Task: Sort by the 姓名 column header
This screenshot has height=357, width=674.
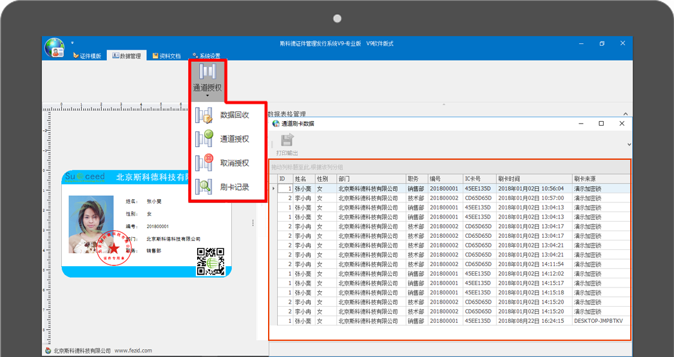Action: (304, 179)
